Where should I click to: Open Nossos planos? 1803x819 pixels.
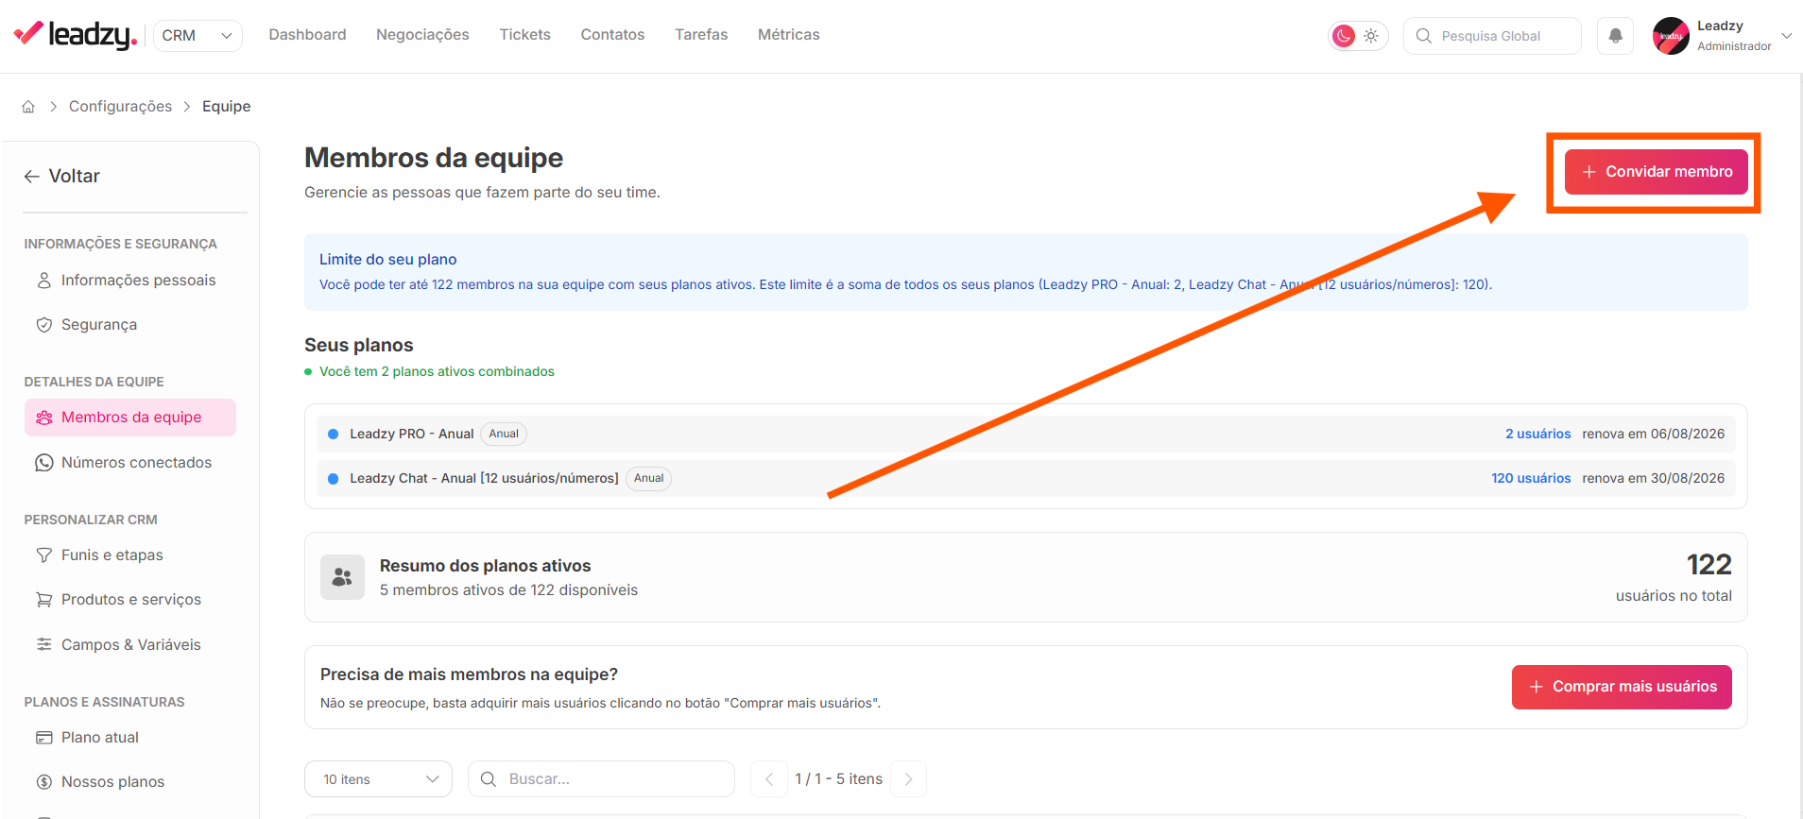130,782
